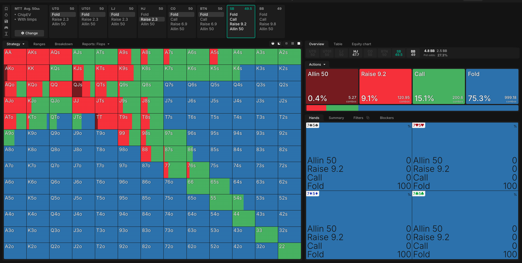Image resolution: width=522 pixels, height=263 pixels.
Task: Click percent icon on 7♣5♣ hand card
Action: 515,195
